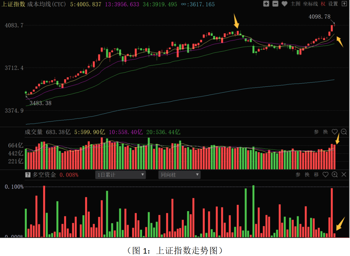The height and width of the screenshot is (256, 350).
Task: Click 换 in the 成交量 panel header
Action: [x=325, y=132]
